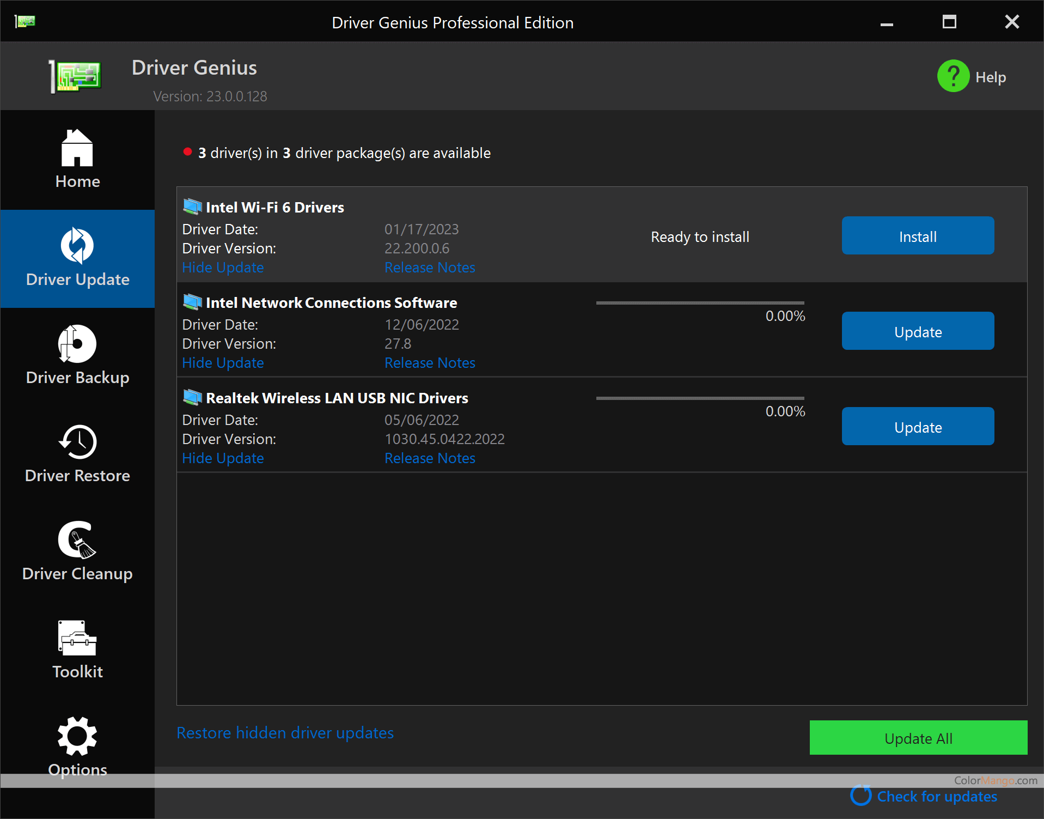Open the Toolkit toolbox icon
1044x819 pixels.
tap(77, 638)
